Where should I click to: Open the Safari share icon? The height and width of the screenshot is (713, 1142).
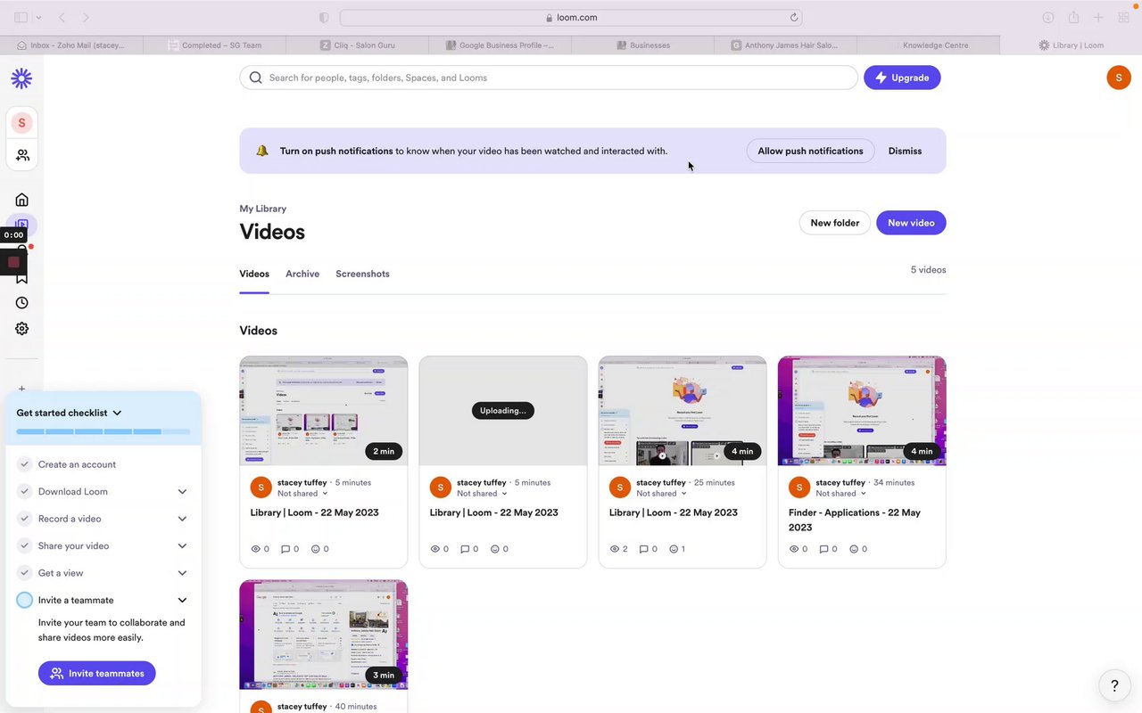(x=1073, y=17)
